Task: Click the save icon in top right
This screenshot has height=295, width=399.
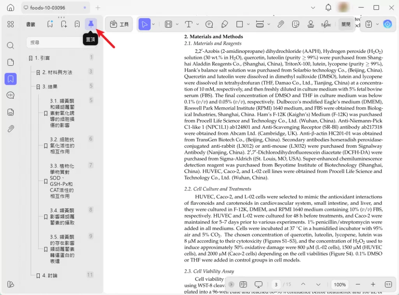Action: click(x=369, y=24)
